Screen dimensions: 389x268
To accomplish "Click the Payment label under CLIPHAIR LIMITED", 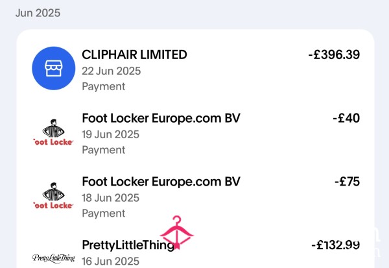I will click(x=104, y=87).
